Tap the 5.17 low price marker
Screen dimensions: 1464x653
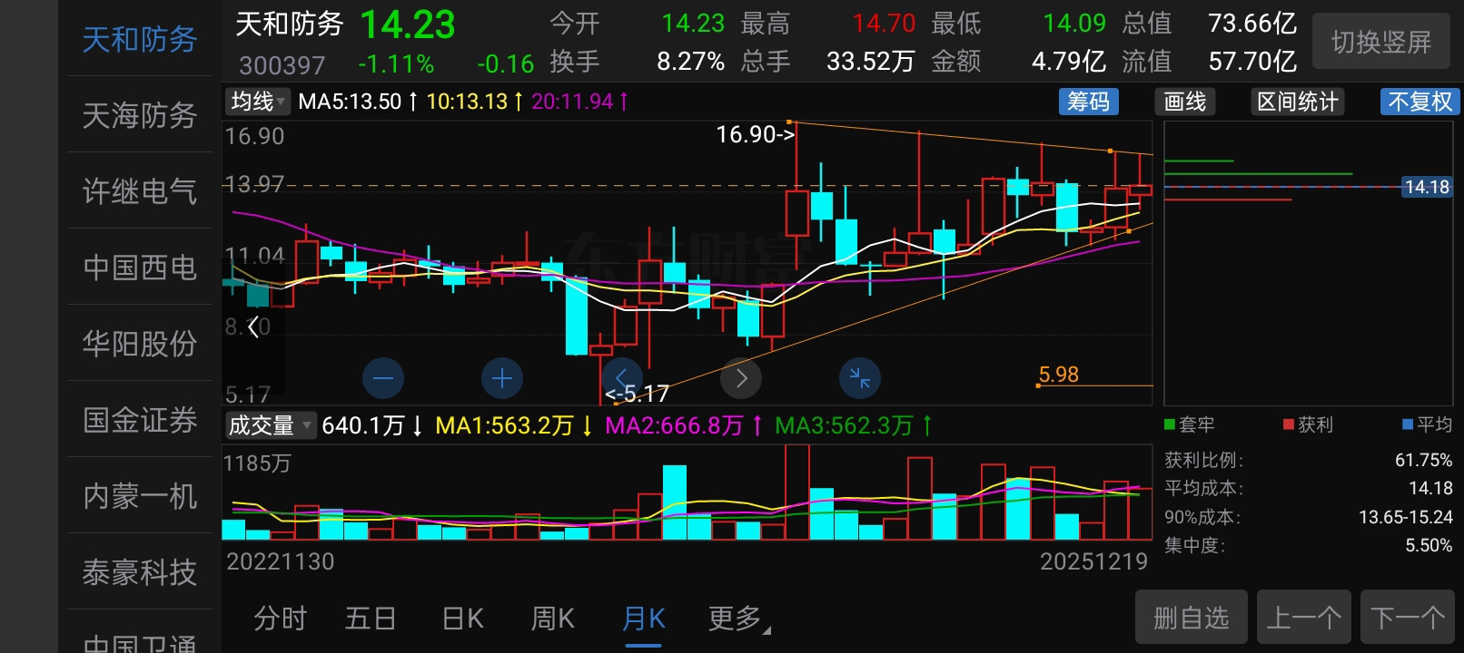point(638,394)
